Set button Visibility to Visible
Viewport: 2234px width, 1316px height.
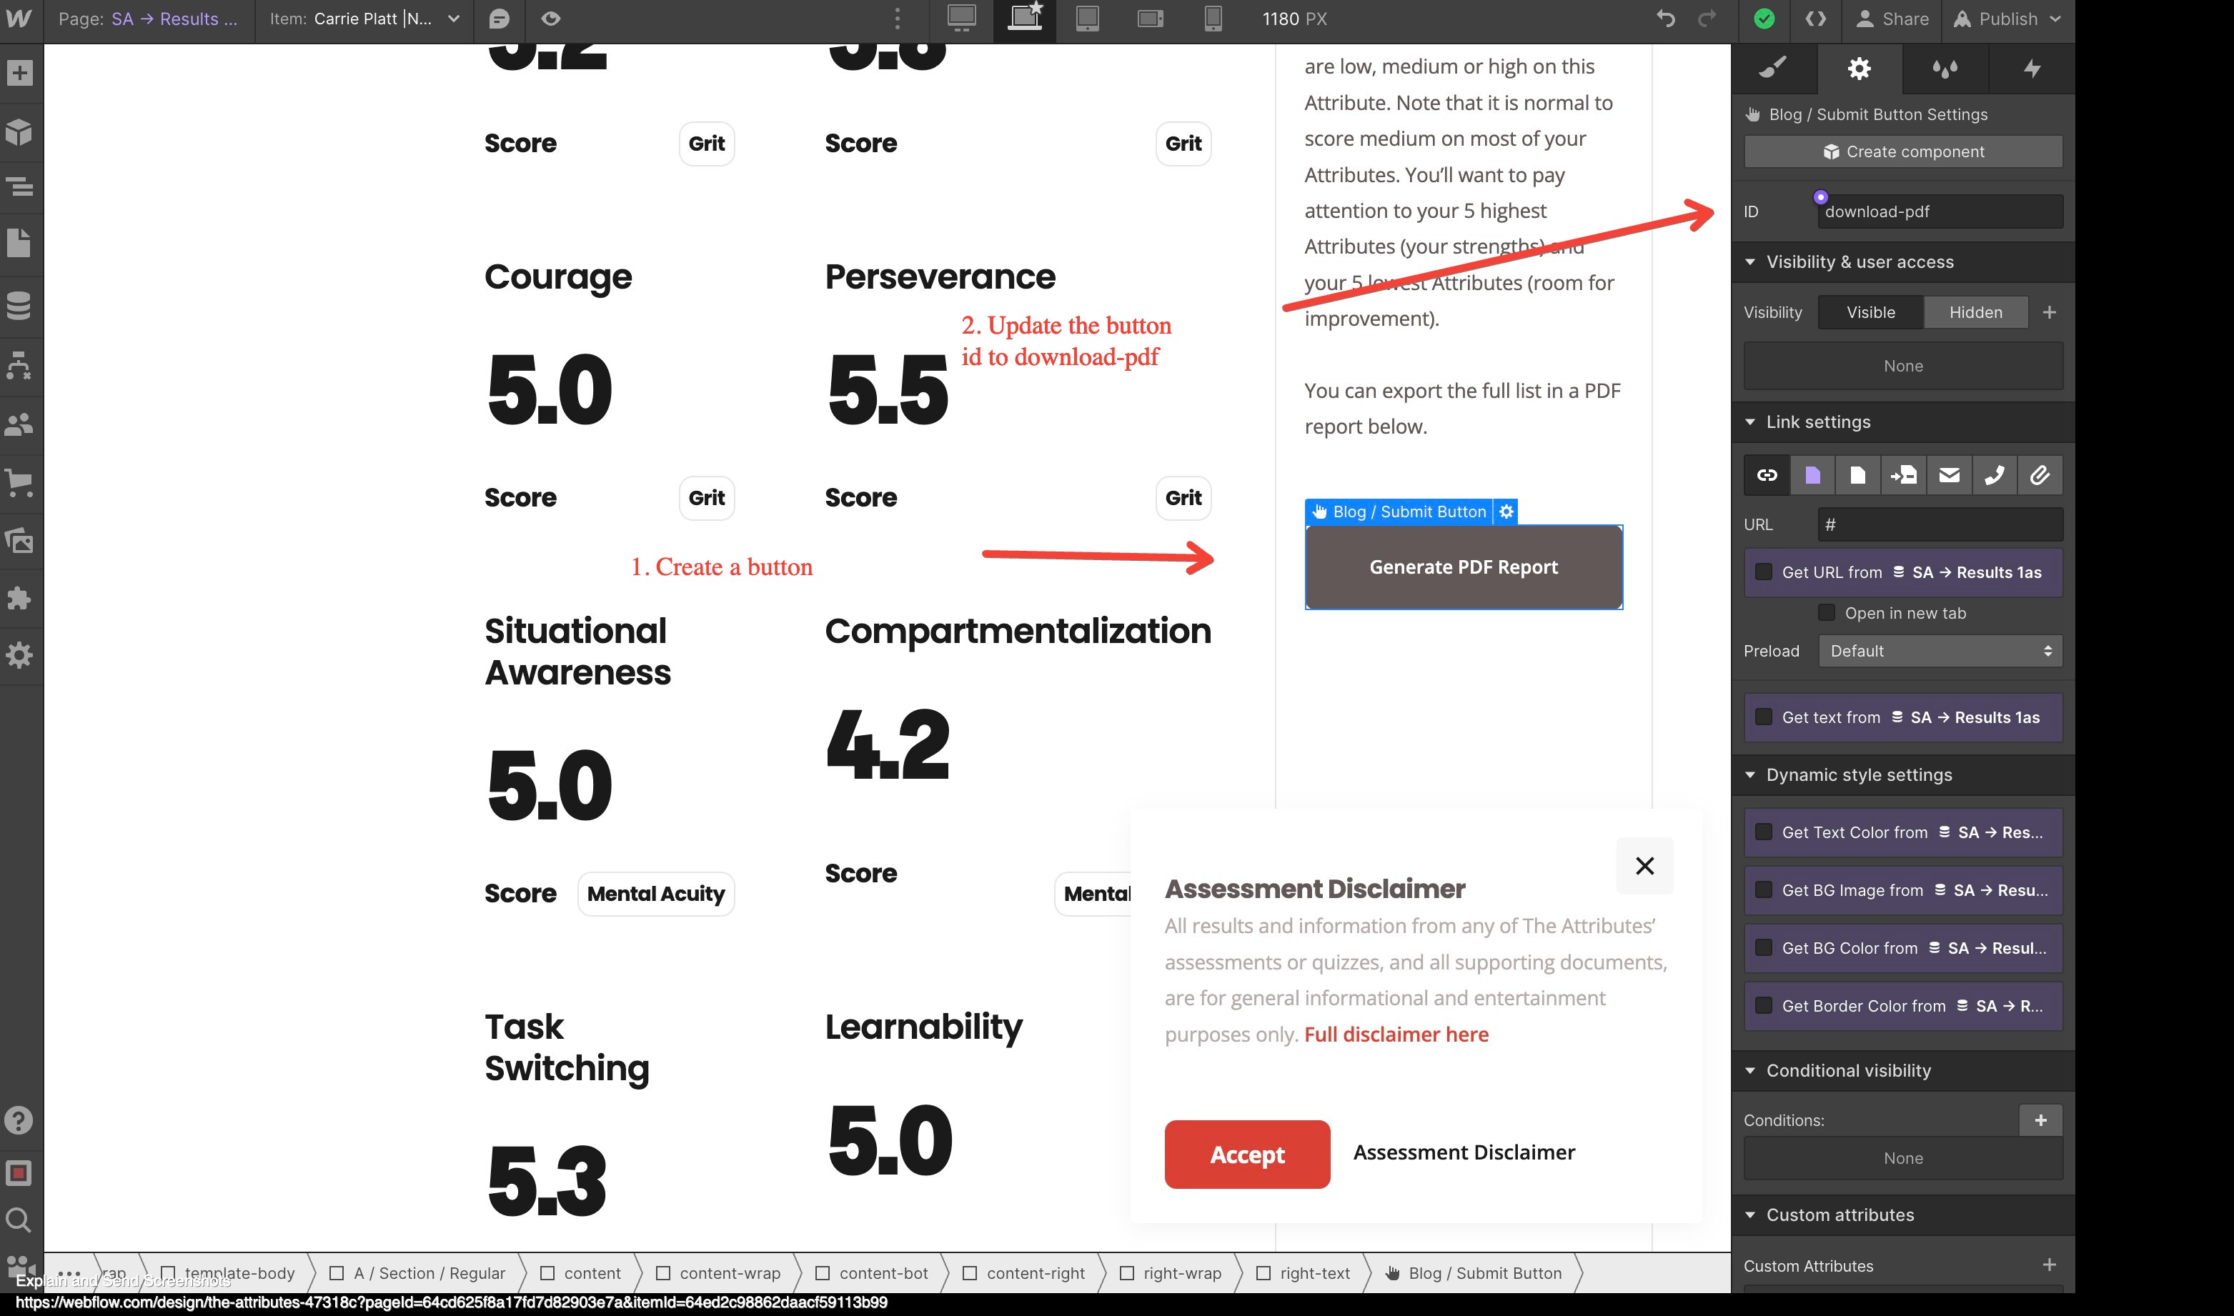point(1870,312)
